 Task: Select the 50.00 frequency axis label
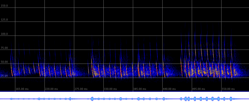pos(4,62)
